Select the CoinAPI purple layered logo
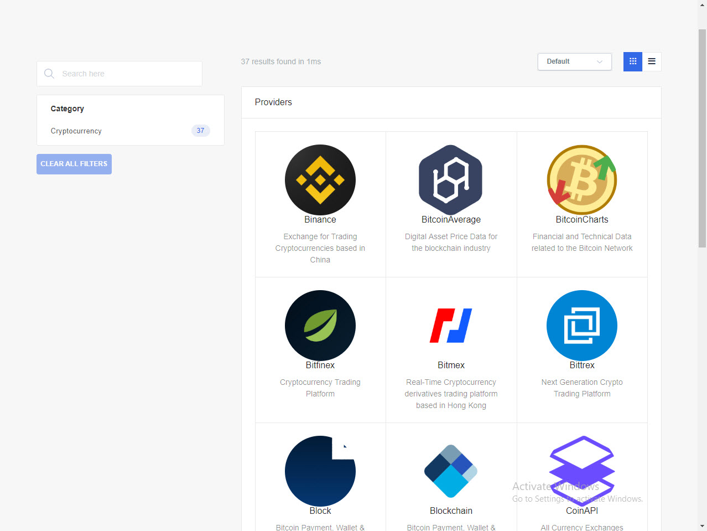The height and width of the screenshot is (531, 707). tap(582, 471)
